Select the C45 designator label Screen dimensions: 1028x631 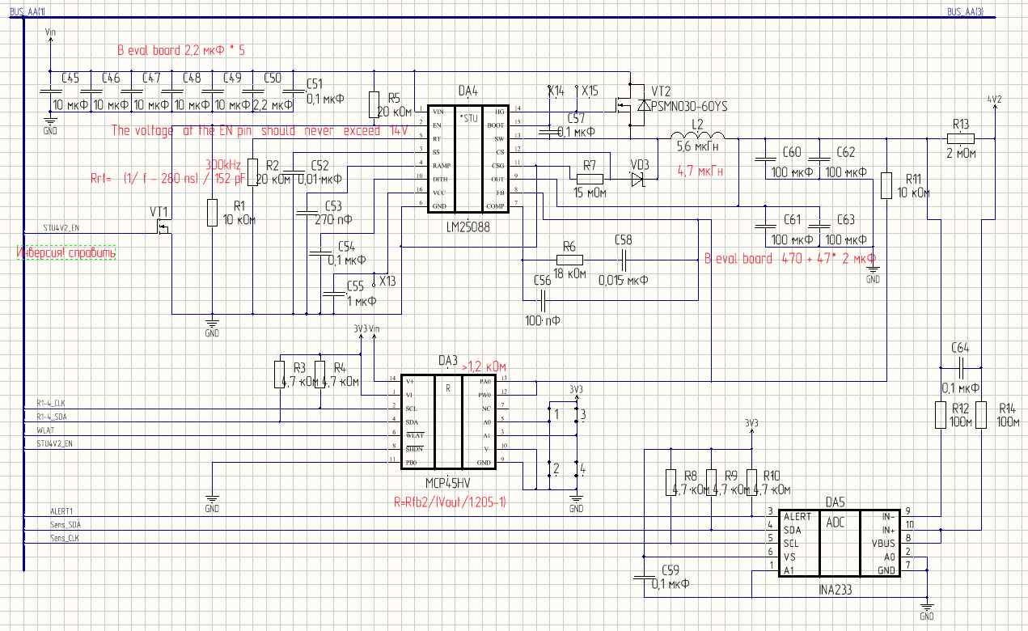pos(70,78)
